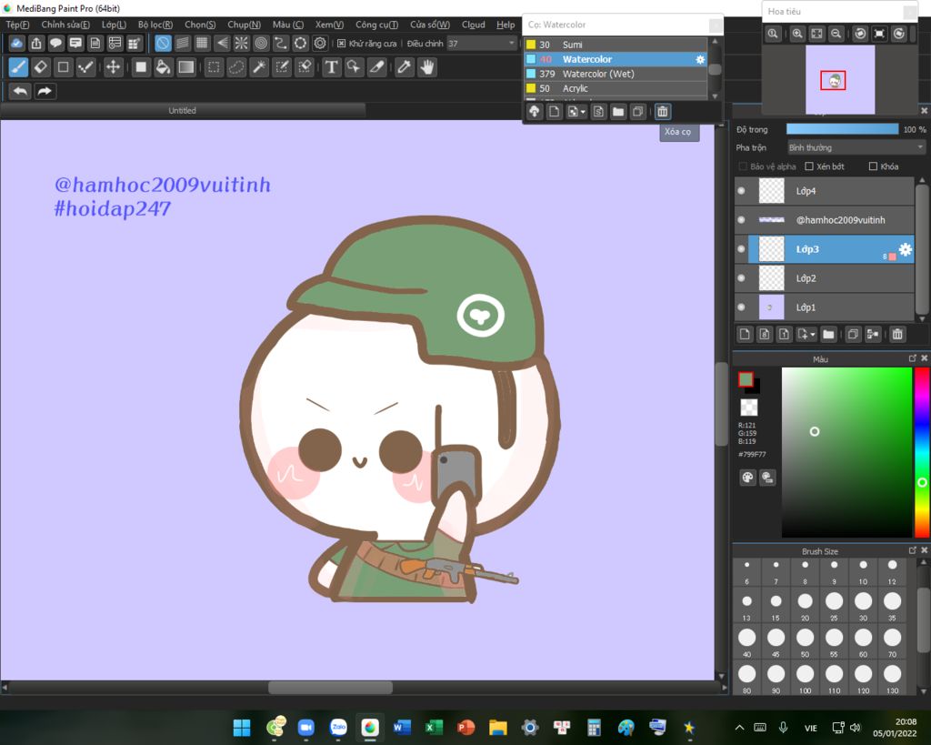Zoom in on the navigator panel
This screenshot has width=931, height=745.
coord(797,34)
